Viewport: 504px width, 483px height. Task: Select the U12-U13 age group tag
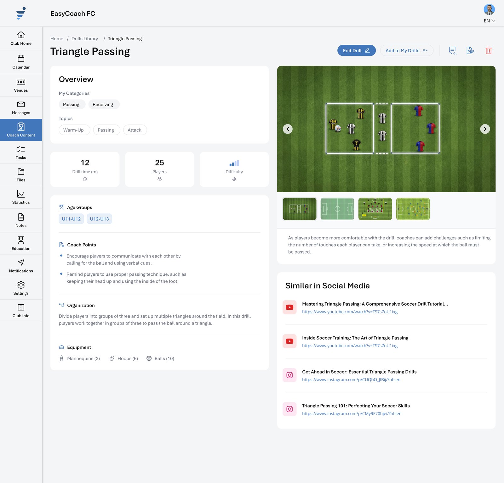pos(99,219)
